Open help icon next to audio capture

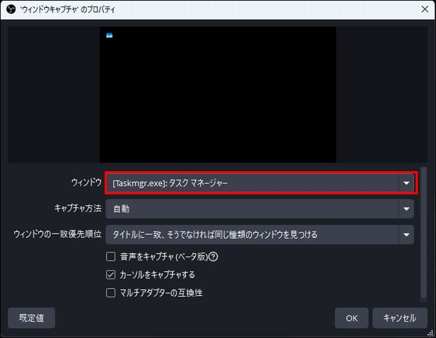213,257
